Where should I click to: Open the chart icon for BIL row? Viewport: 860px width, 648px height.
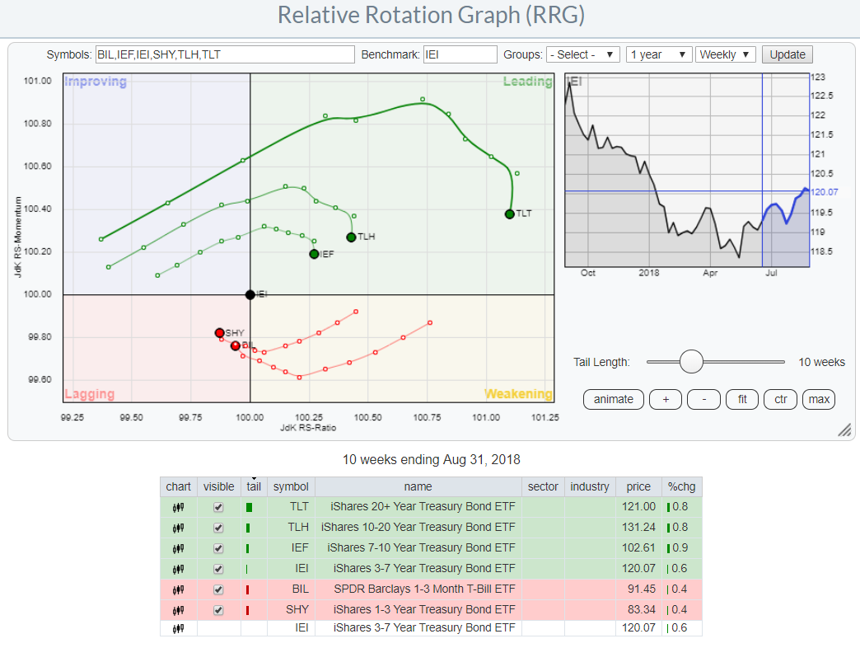178,589
